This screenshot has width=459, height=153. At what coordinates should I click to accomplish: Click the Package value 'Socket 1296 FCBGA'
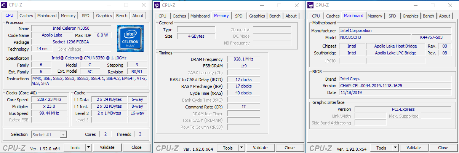coord(71,42)
